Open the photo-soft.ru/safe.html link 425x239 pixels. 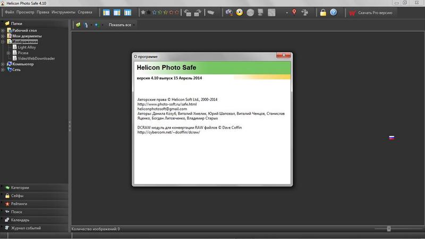click(x=167, y=104)
